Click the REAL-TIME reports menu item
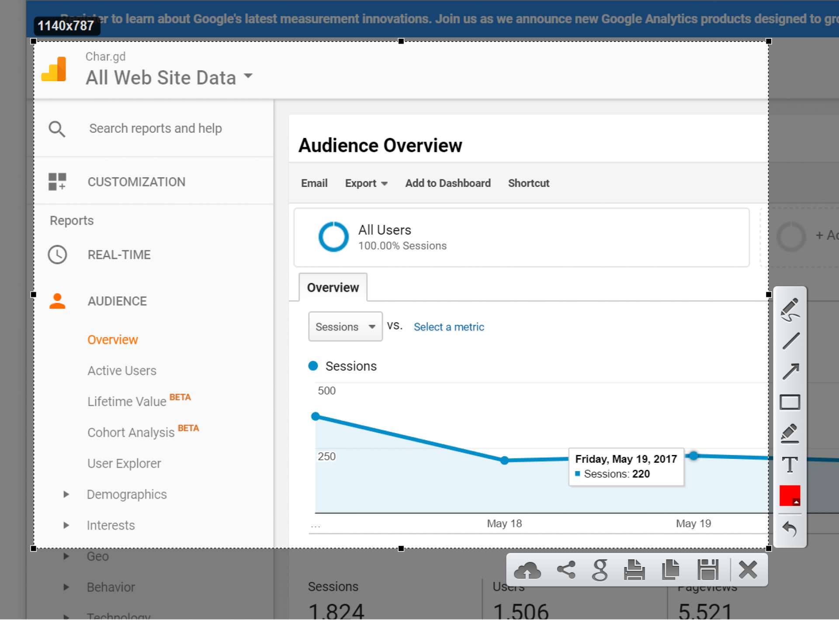This screenshot has height=620, width=839. (119, 255)
